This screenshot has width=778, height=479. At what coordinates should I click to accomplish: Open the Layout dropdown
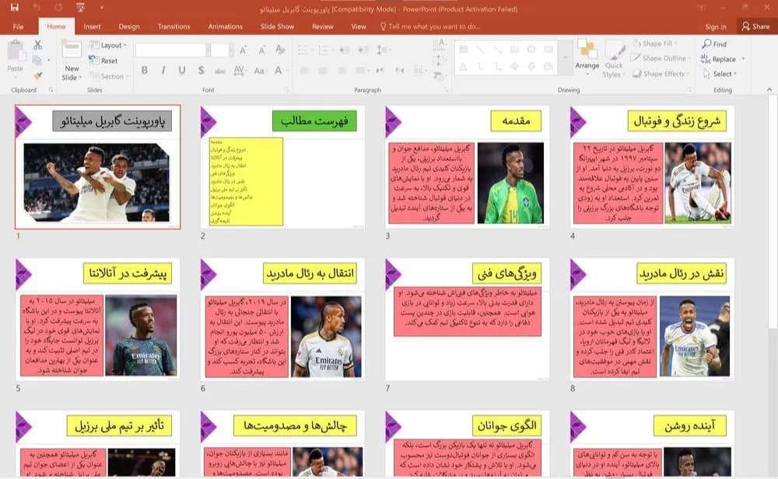pyautogui.click(x=107, y=45)
